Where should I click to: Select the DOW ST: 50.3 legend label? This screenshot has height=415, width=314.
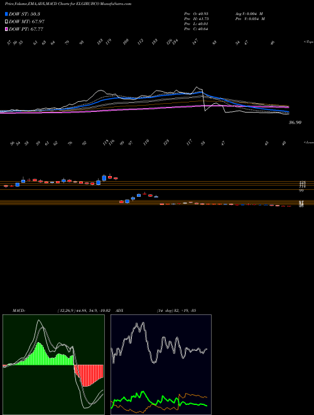tap(24, 14)
